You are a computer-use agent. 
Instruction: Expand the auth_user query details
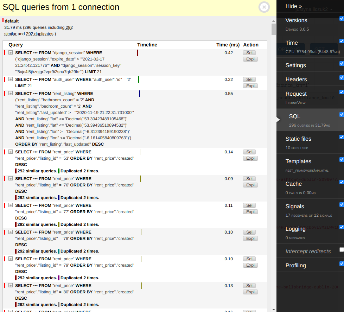11,79
